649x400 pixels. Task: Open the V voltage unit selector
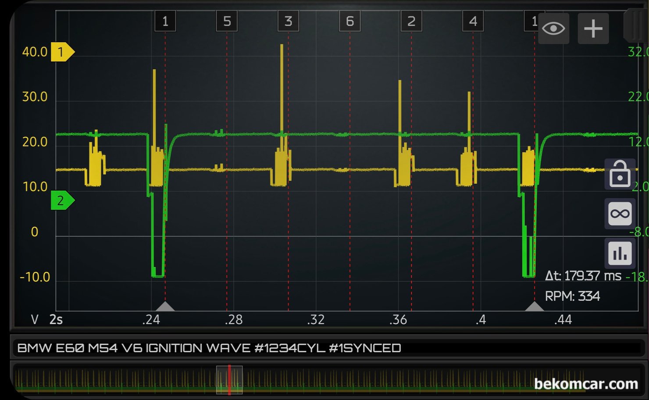pyautogui.click(x=35, y=320)
